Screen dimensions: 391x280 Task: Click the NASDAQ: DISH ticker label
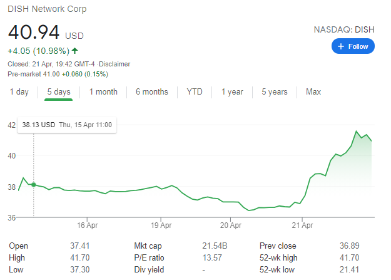[344, 29]
